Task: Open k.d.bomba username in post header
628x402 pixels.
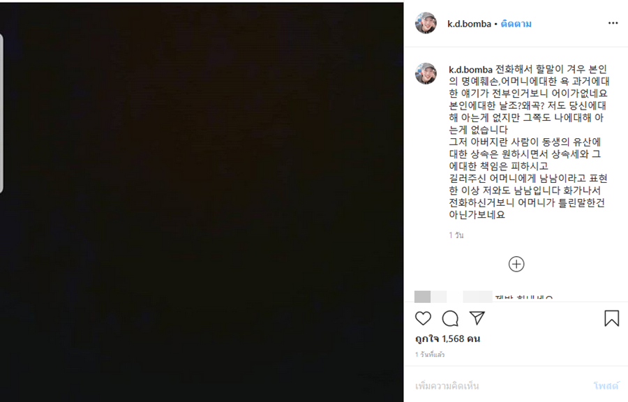Action: click(469, 24)
